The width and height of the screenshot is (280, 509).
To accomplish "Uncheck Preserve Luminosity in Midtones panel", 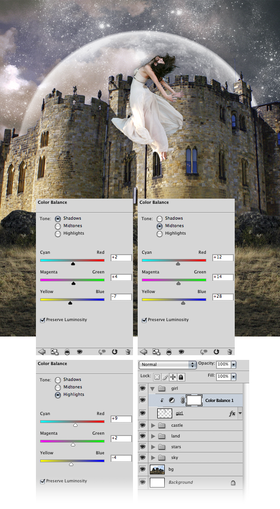I will (x=144, y=320).
